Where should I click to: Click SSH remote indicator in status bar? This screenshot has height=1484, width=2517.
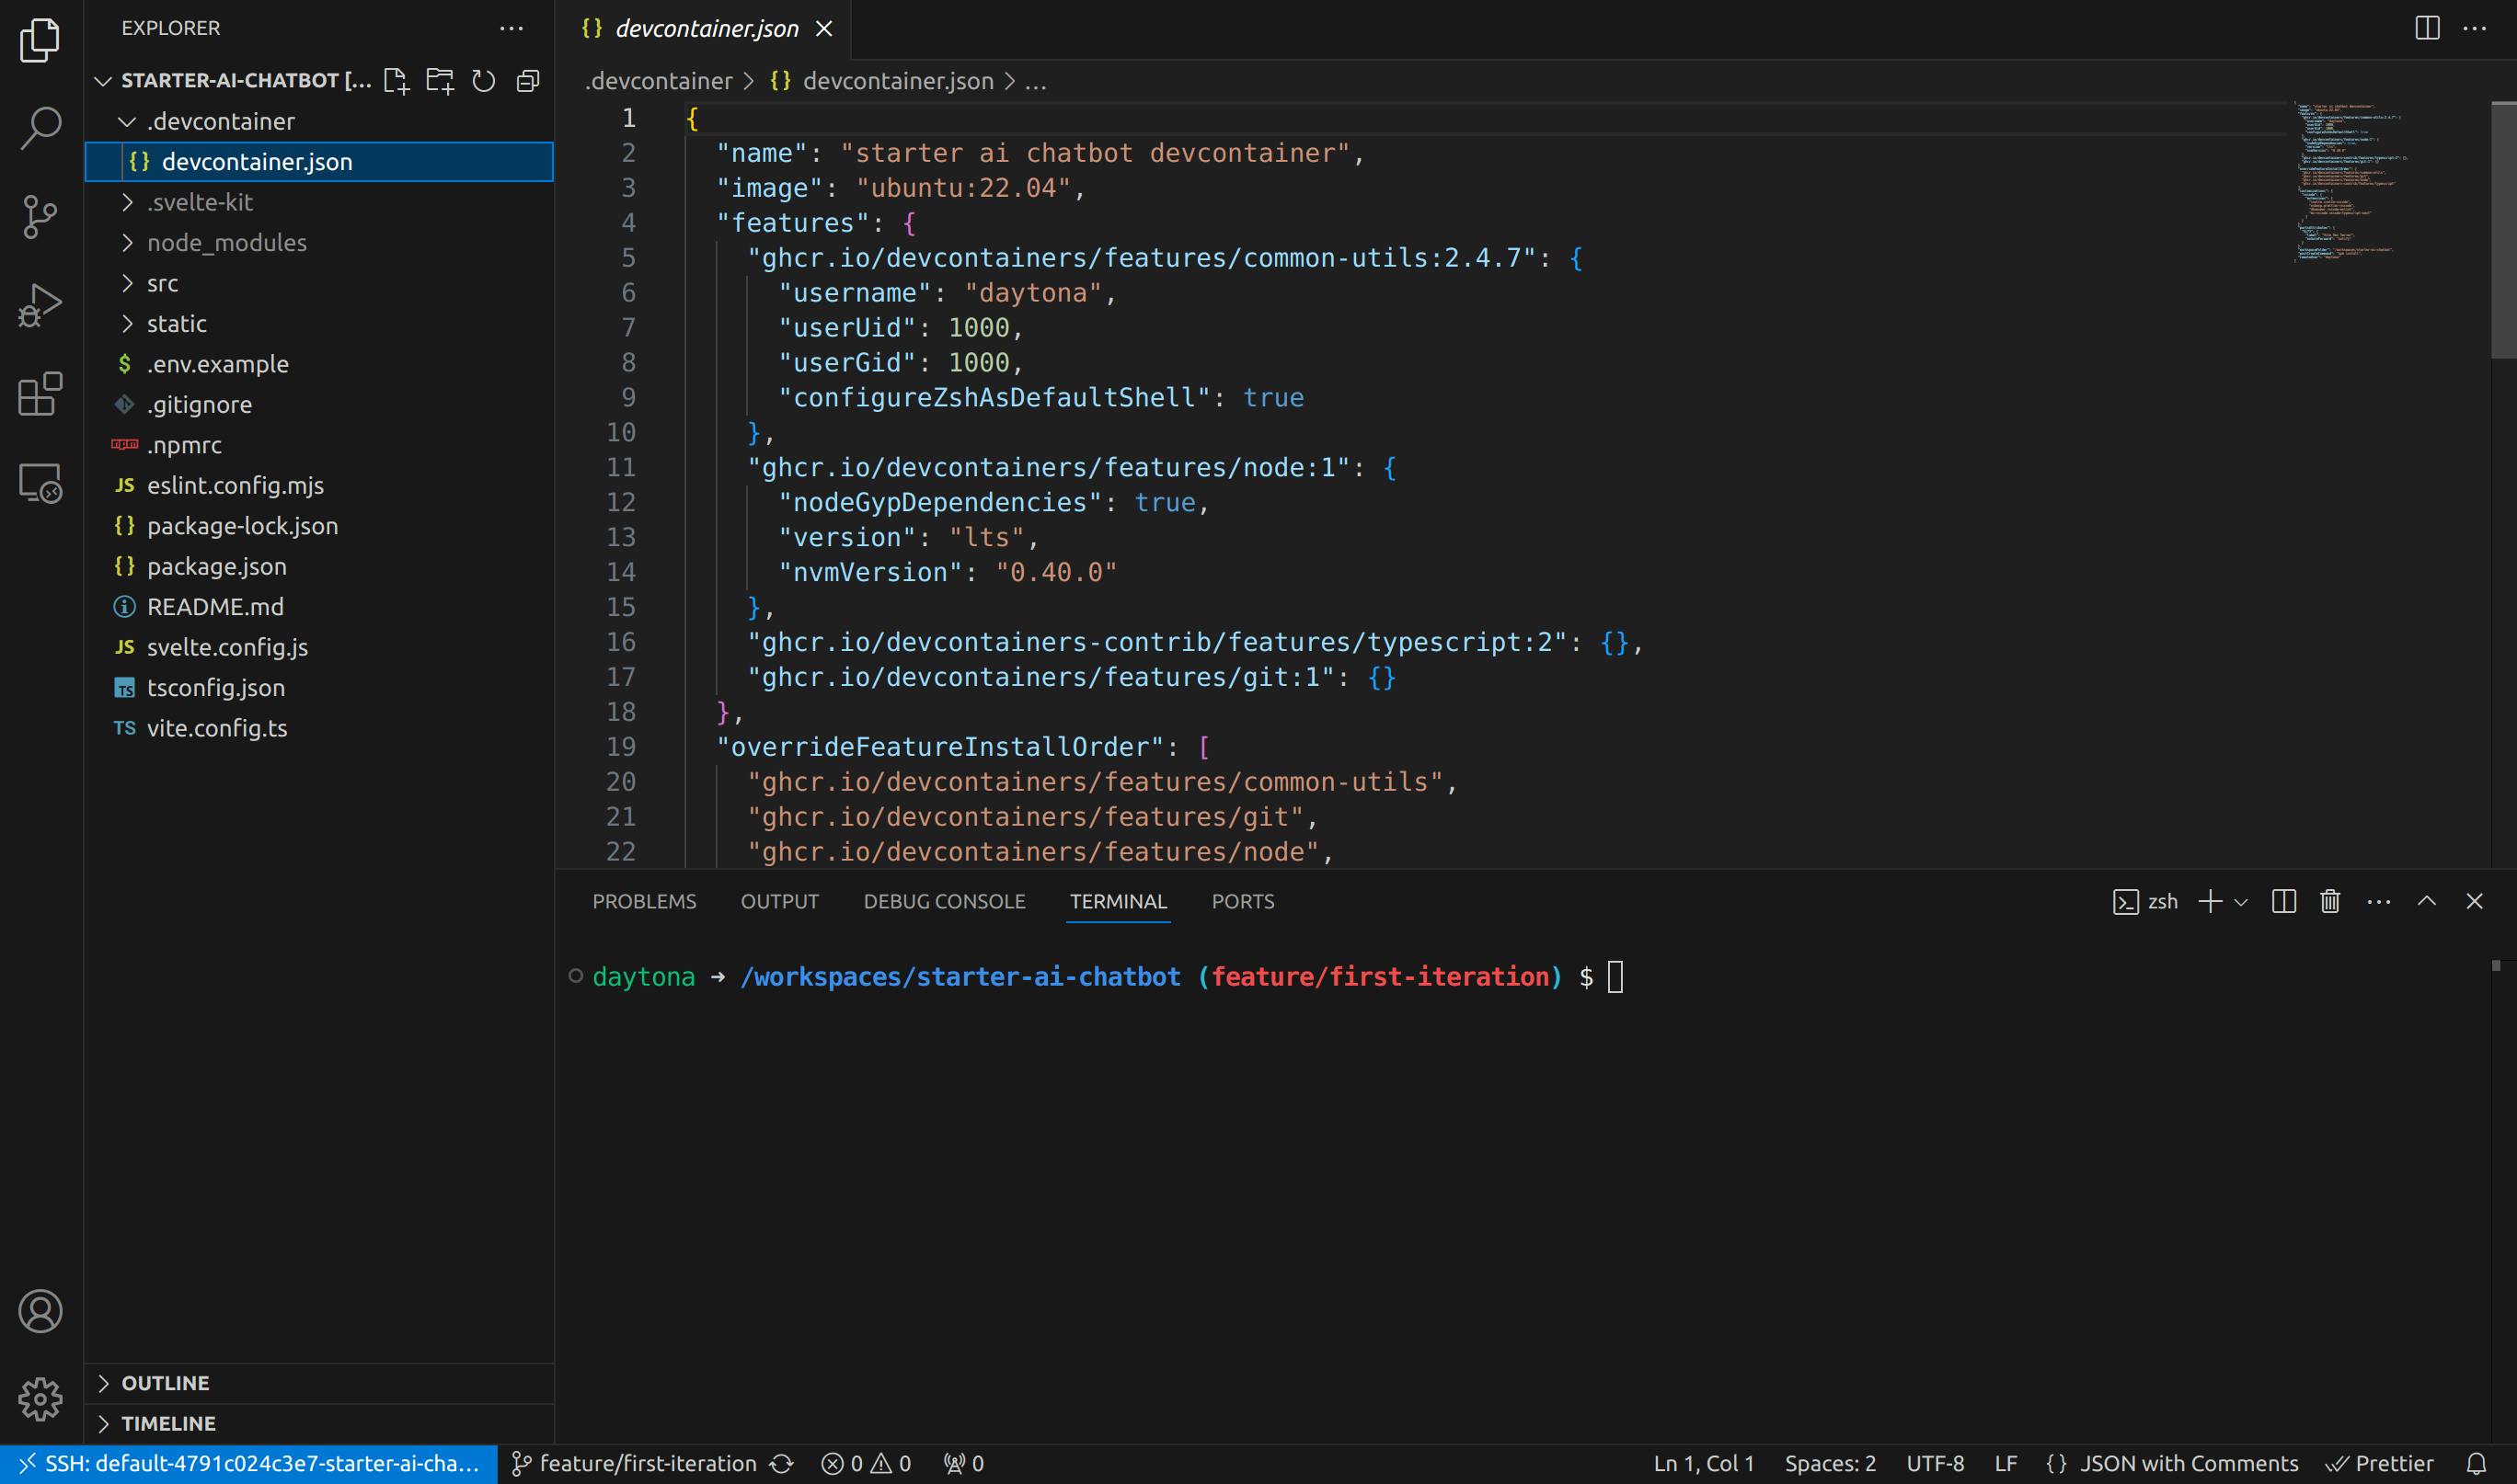(x=248, y=1464)
